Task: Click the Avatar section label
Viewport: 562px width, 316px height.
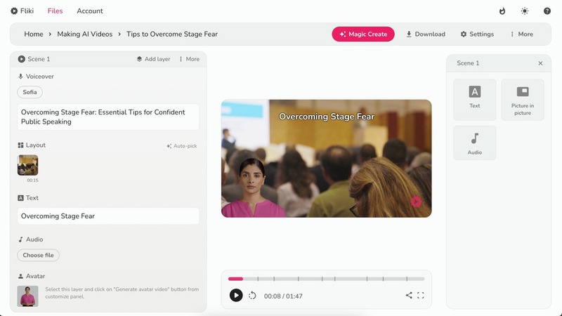Action: (x=36, y=276)
